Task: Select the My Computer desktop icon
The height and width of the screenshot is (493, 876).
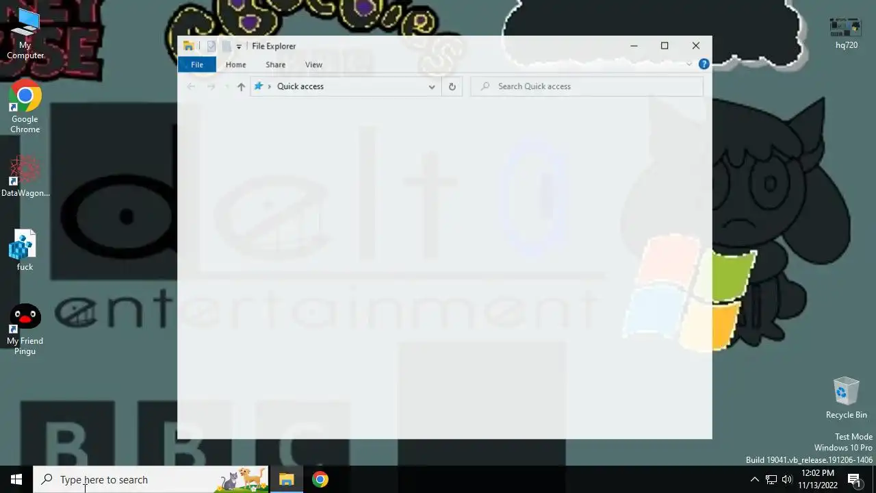Action: coord(25,34)
